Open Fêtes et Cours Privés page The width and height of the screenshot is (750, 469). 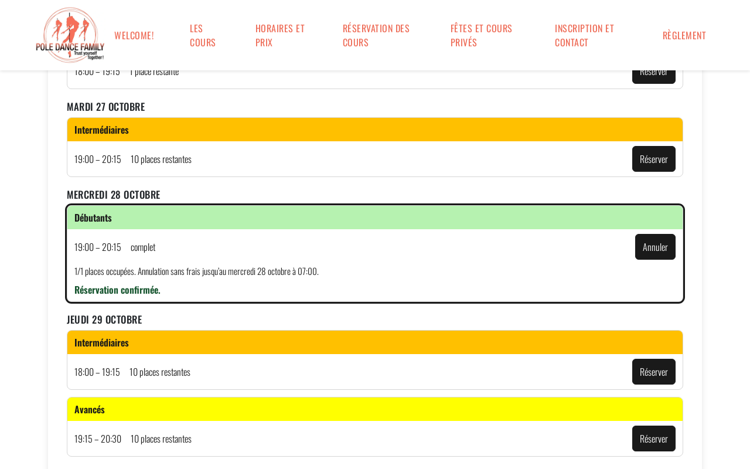[482, 35]
